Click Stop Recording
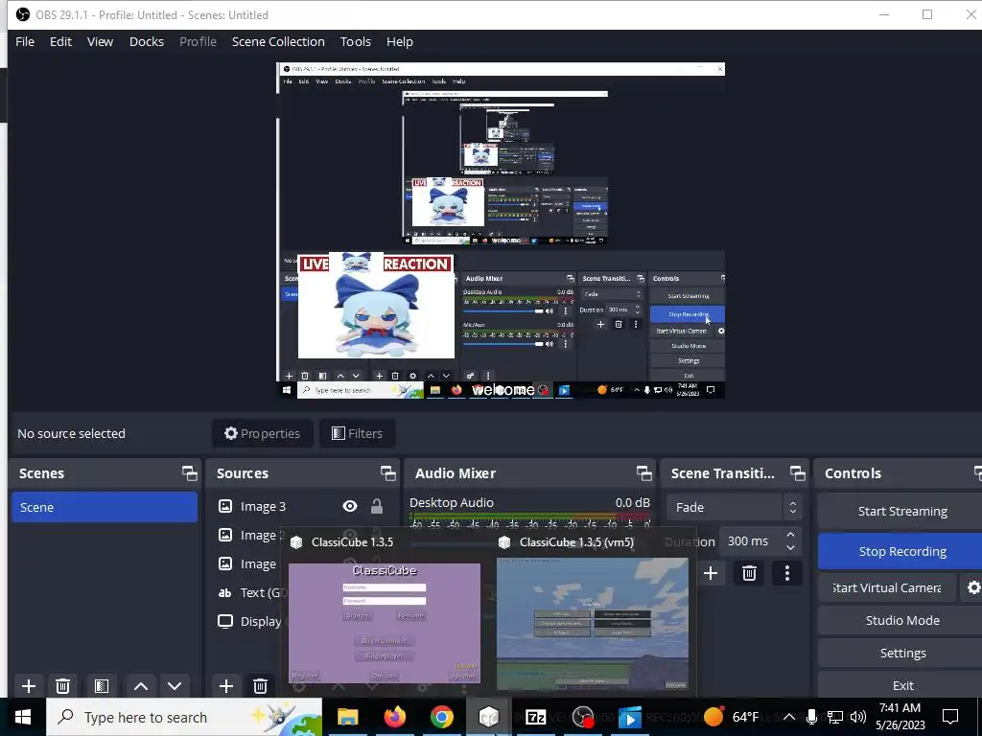 click(901, 551)
